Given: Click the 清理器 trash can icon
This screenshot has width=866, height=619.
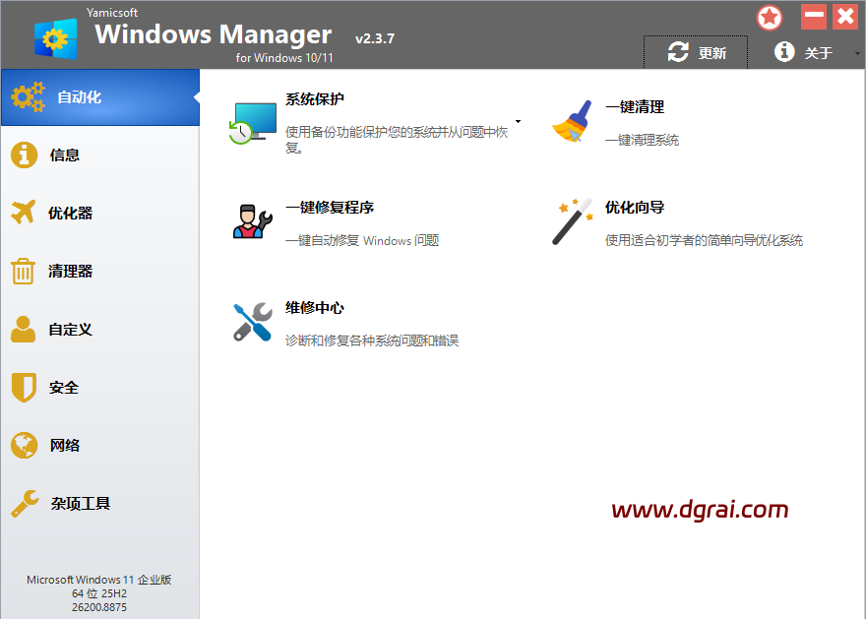Looking at the screenshot, I should tap(24, 271).
